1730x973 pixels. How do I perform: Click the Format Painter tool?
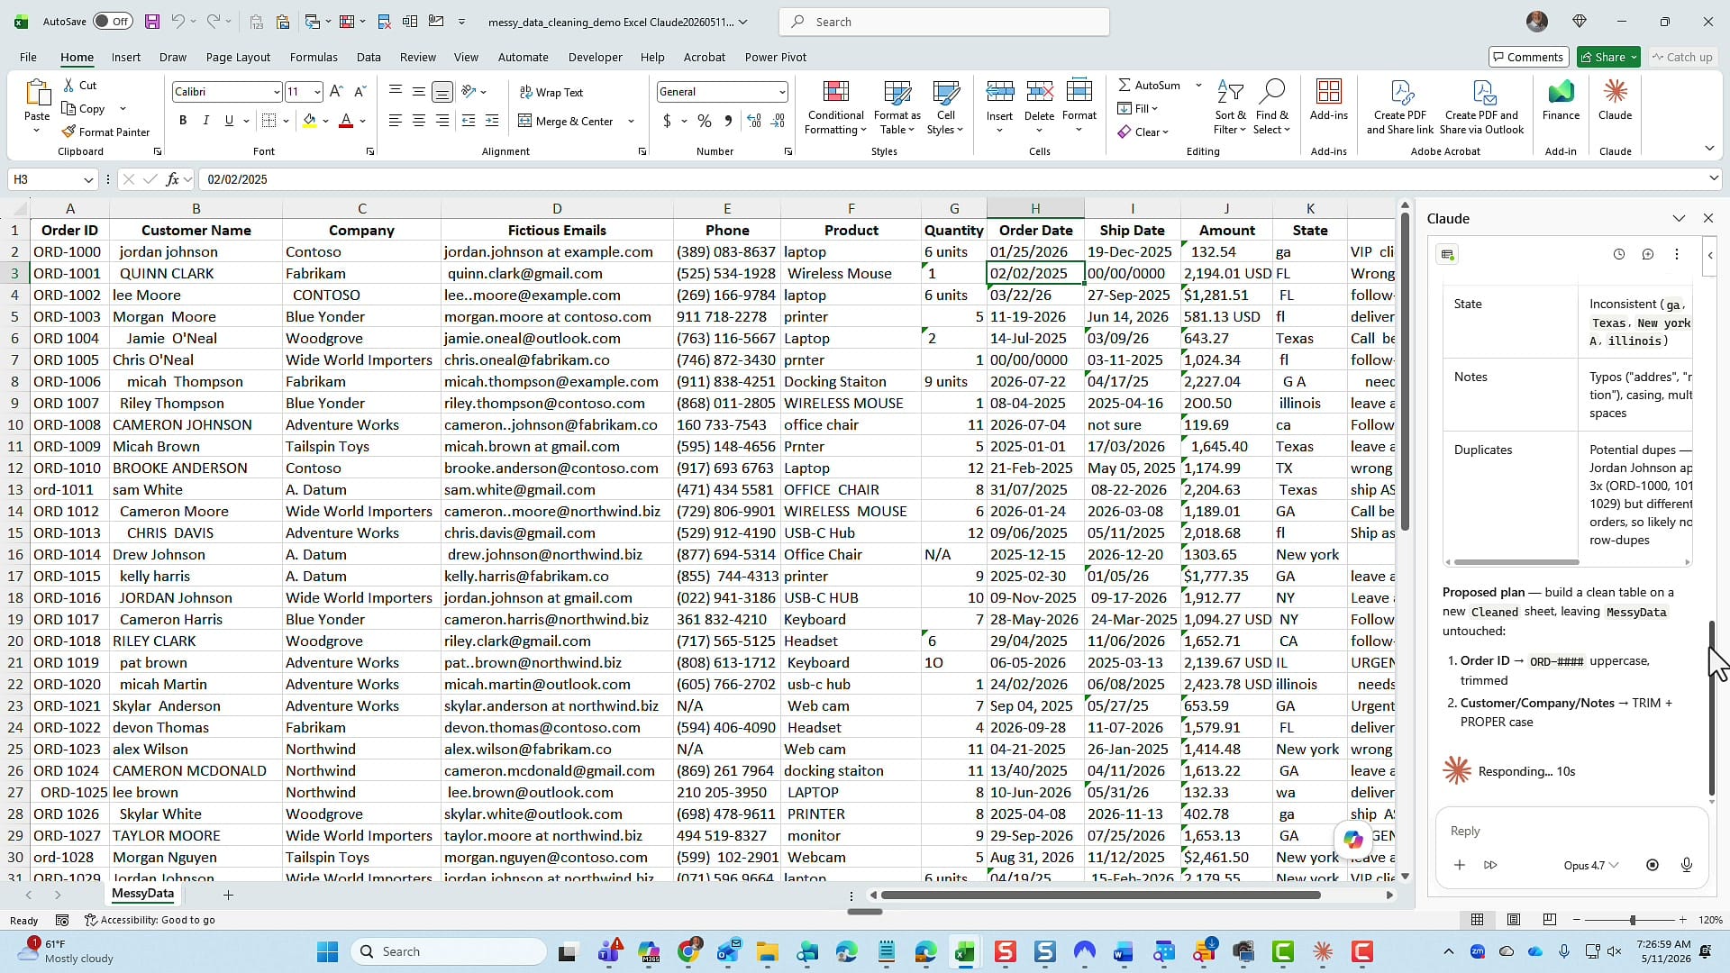[105, 132]
